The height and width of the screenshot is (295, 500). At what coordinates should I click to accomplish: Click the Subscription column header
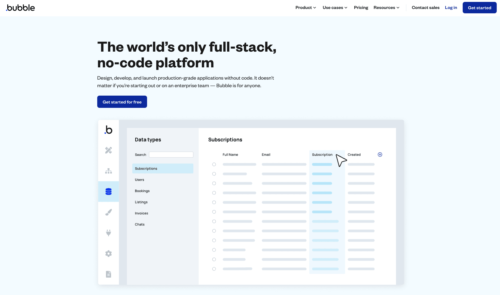tap(322, 155)
